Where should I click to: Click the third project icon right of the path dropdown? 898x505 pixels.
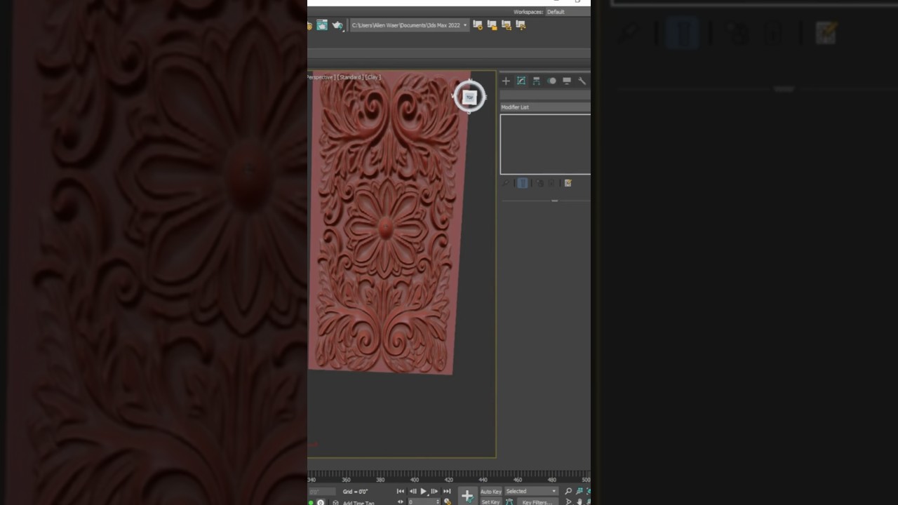click(506, 25)
